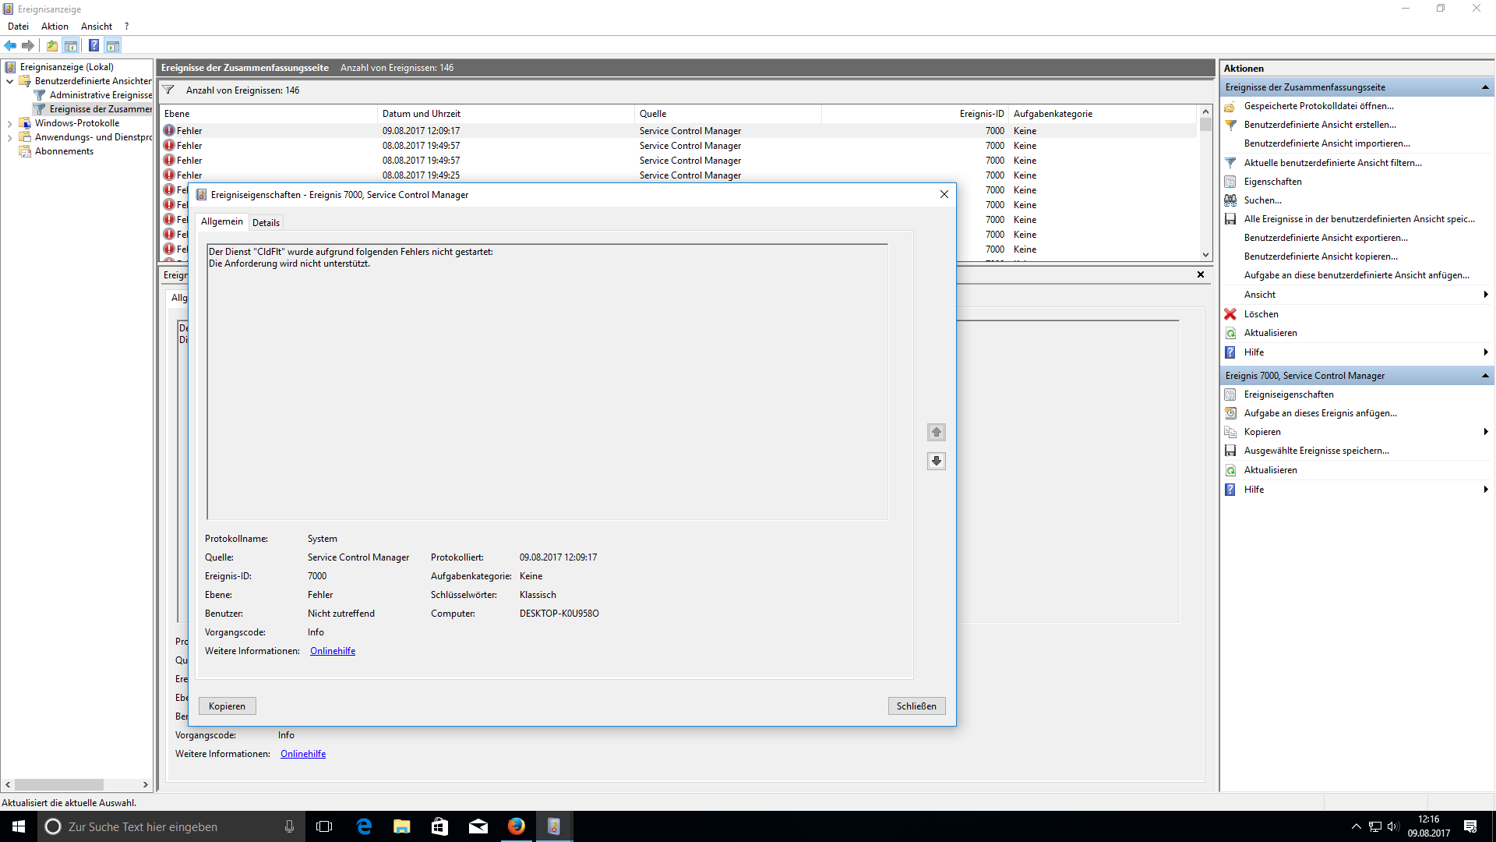Click the Schließen button
Image resolution: width=1496 pixels, height=842 pixels.
pyautogui.click(x=916, y=706)
